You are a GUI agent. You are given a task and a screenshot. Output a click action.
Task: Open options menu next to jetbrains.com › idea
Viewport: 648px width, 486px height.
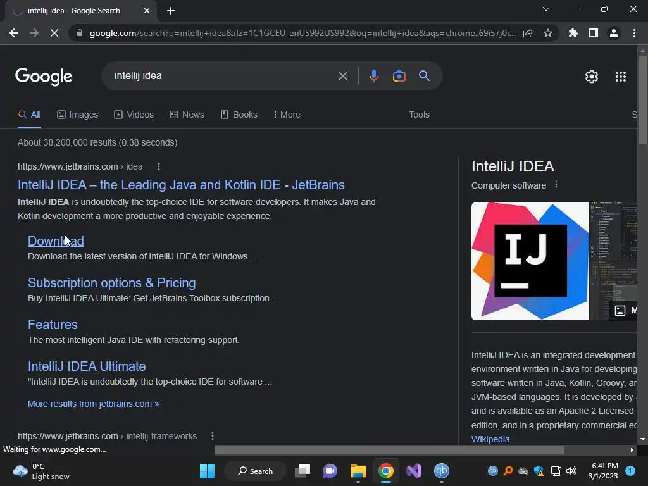(159, 166)
